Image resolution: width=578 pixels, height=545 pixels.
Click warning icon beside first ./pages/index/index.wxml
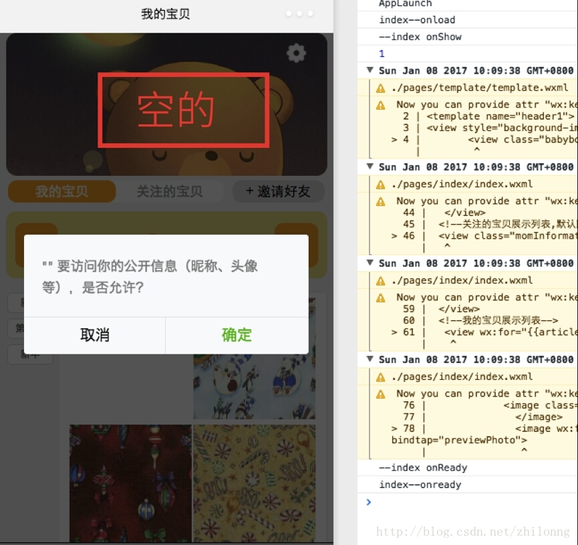[380, 185]
